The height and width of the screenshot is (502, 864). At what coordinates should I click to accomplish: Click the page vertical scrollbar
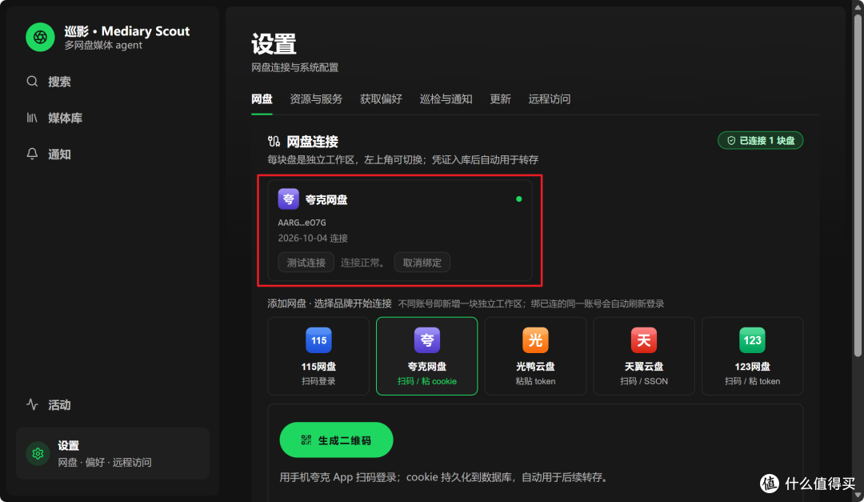858,185
